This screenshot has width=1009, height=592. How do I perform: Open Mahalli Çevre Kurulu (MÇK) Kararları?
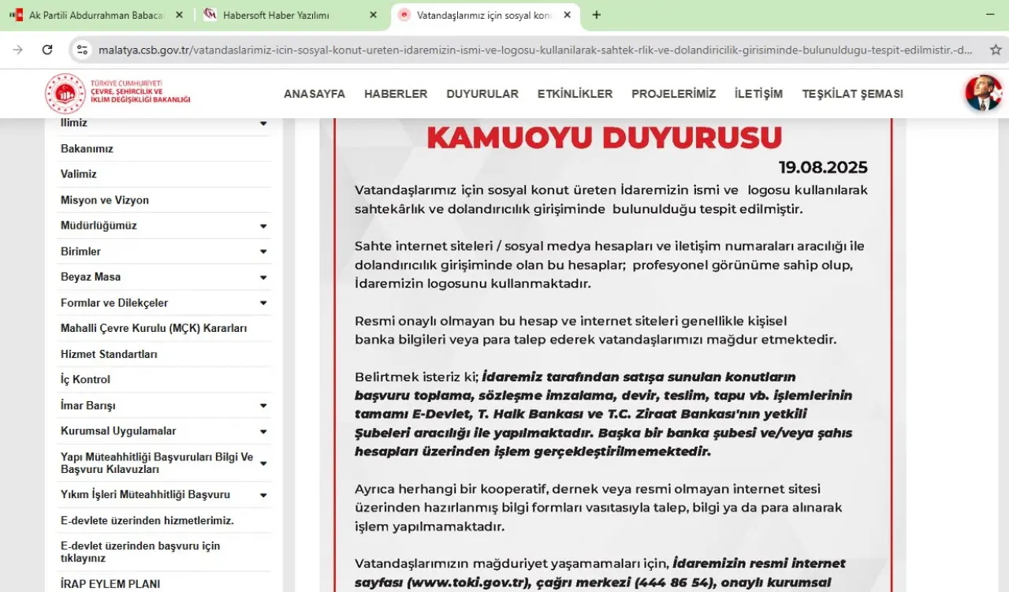pyautogui.click(x=154, y=329)
